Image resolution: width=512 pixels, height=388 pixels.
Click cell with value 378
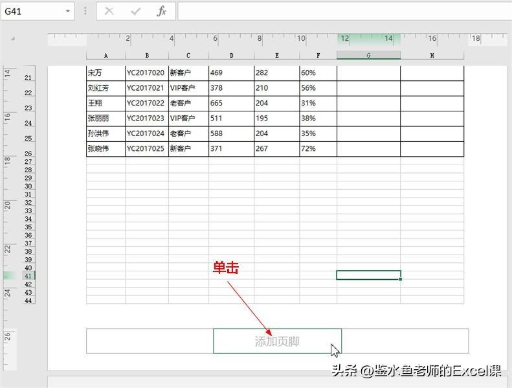click(x=232, y=88)
